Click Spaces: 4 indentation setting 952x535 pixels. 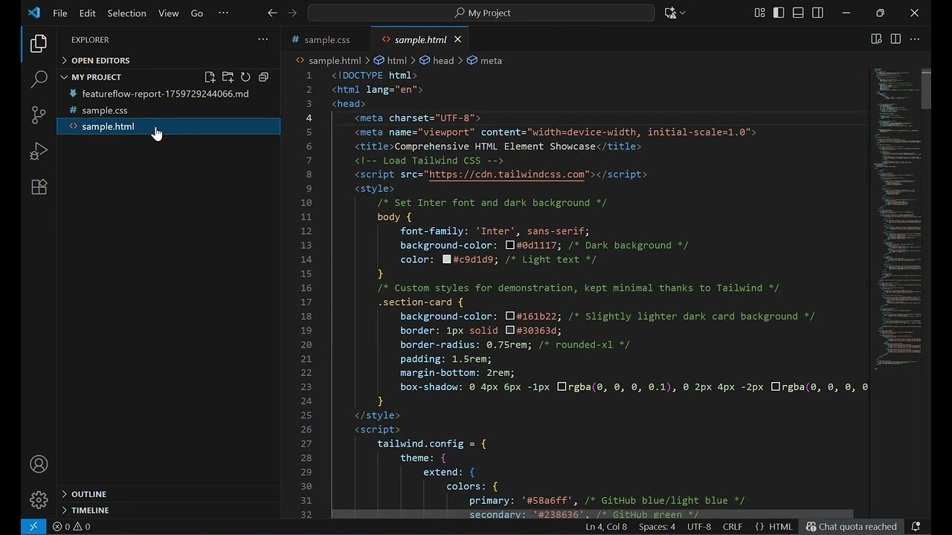pyautogui.click(x=657, y=527)
